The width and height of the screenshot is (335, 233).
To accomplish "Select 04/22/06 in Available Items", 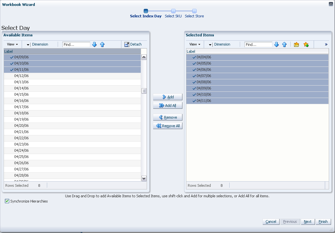I will [x=72, y=138].
